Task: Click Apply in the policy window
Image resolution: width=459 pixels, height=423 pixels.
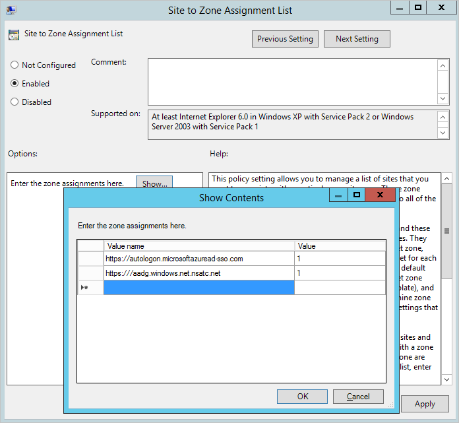Action: click(425, 404)
